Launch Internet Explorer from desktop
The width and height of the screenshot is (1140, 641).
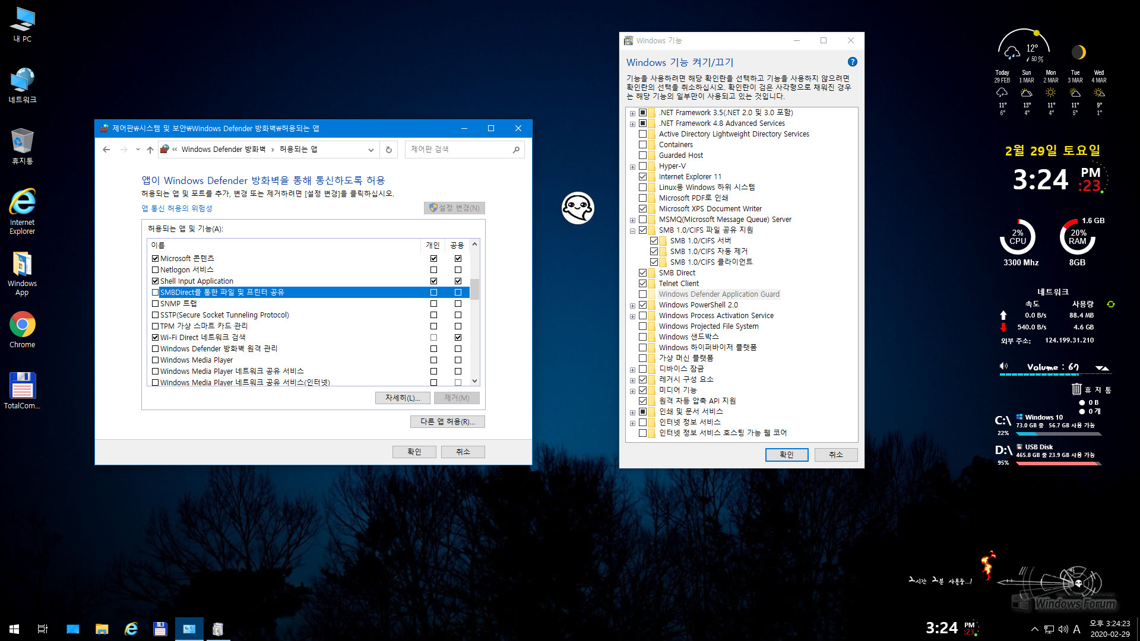[x=23, y=212]
